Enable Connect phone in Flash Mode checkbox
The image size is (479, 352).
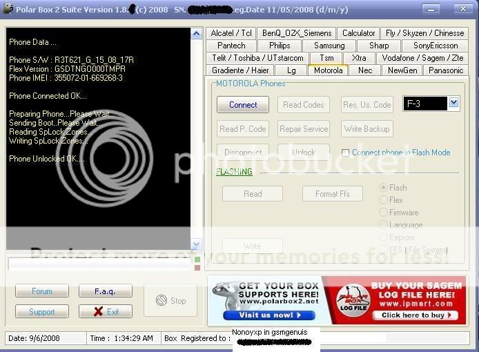(x=345, y=153)
